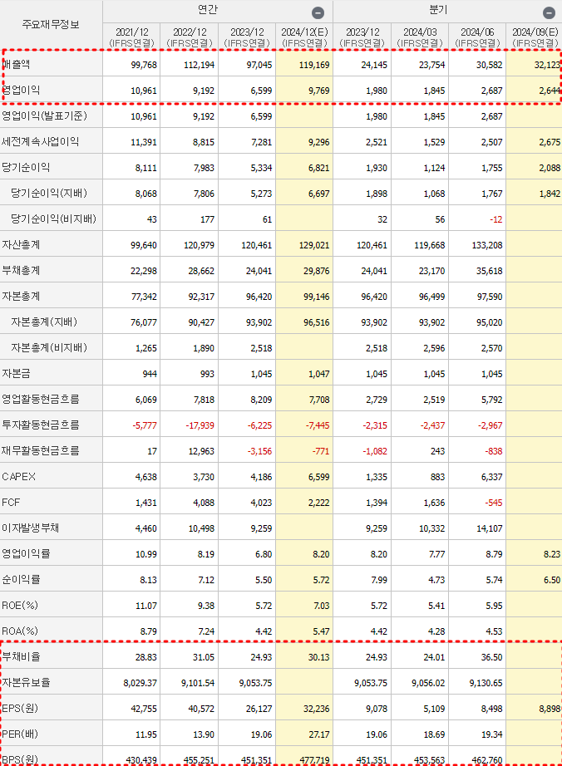The height and width of the screenshot is (766, 562).
Task: Click 재무활동현금흐름 value 12,963
Action: click(201, 451)
